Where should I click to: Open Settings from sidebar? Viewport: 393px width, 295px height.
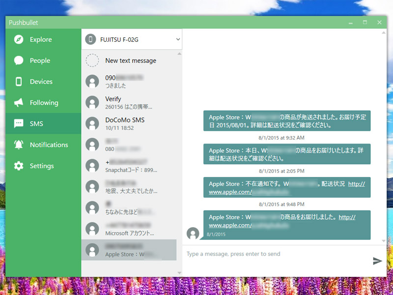[x=43, y=166]
